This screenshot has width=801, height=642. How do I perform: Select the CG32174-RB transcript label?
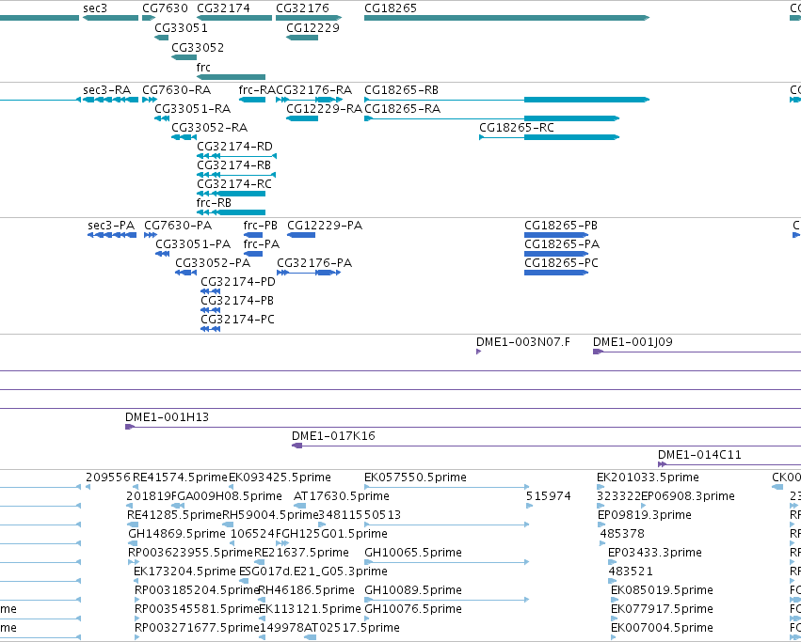(234, 164)
